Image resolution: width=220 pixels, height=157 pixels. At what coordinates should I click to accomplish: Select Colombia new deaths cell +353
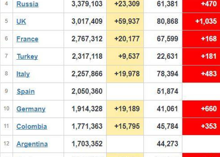tap(201, 127)
